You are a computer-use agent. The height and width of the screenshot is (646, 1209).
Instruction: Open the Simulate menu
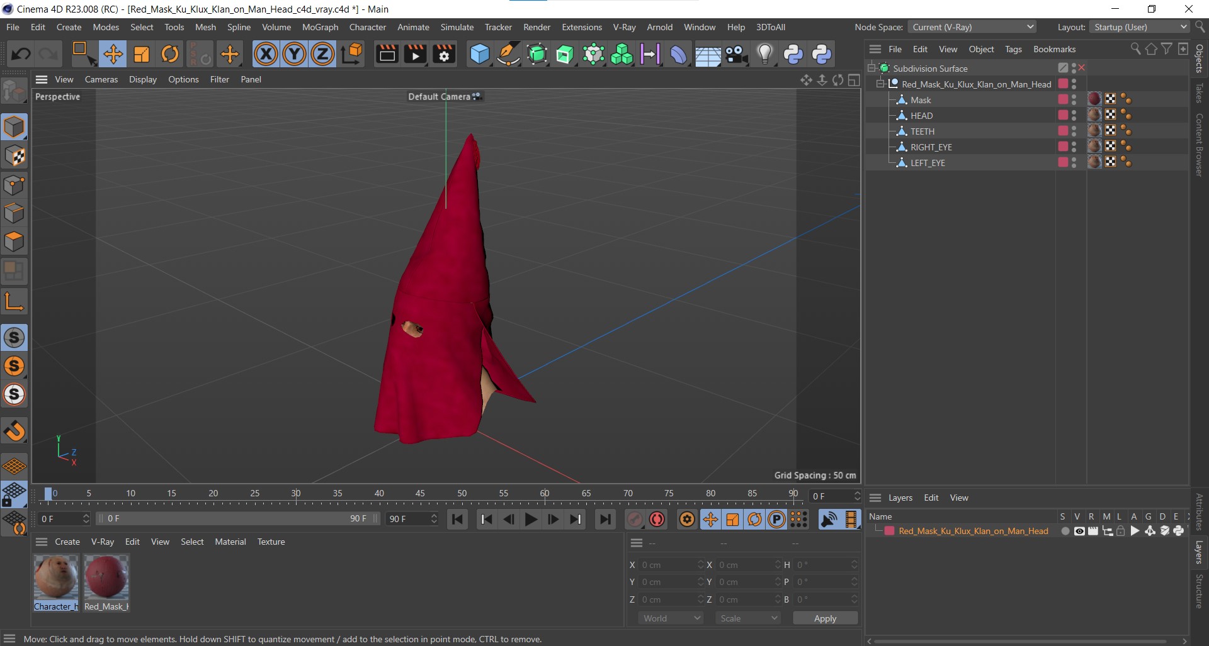(x=457, y=27)
